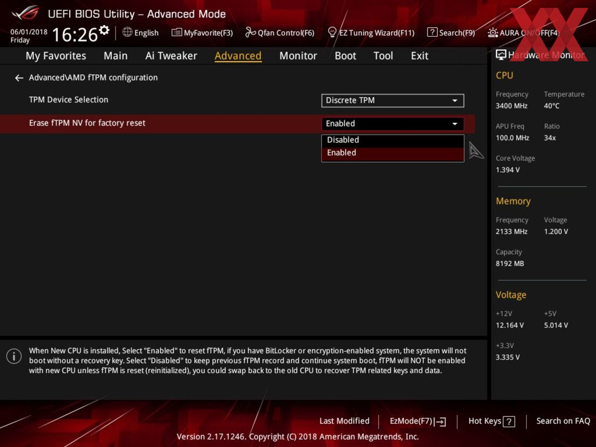Select Disabled in the dropdown list
The image size is (596, 447).
coord(393,140)
